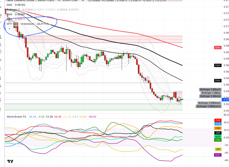Select the red EMA price-axis label
Viewport: 229px width, 167px height.
tap(218, 48)
